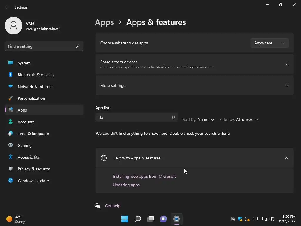Open the Anywhere dropdown for app sources
This screenshot has width=301, height=226.
pos(270,43)
